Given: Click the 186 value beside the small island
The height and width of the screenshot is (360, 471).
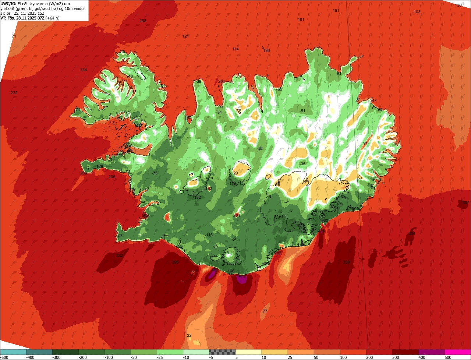Looking at the screenshot, I should click(x=266, y=50).
